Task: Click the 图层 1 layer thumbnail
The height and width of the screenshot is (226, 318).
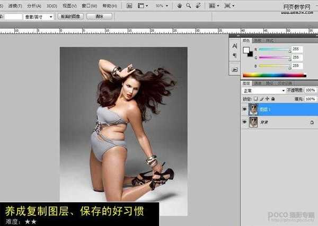Action: pos(254,108)
